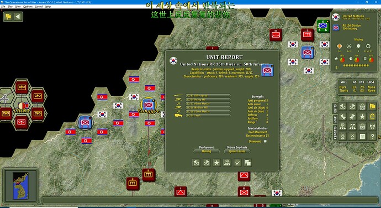The image size is (381, 208).
Task: Select the Rifle Squad equipment bar
Action: [208, 96]
